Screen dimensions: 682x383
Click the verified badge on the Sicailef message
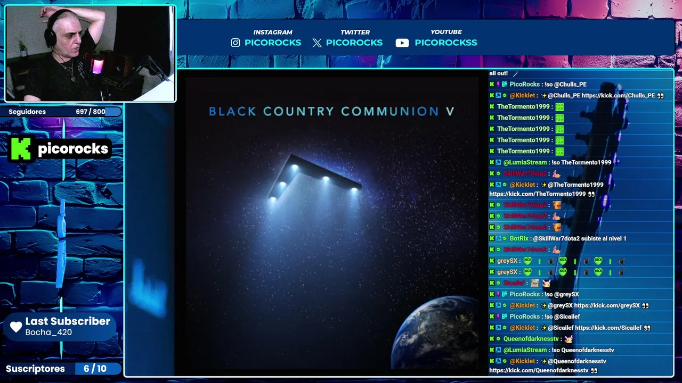point(498,283)
